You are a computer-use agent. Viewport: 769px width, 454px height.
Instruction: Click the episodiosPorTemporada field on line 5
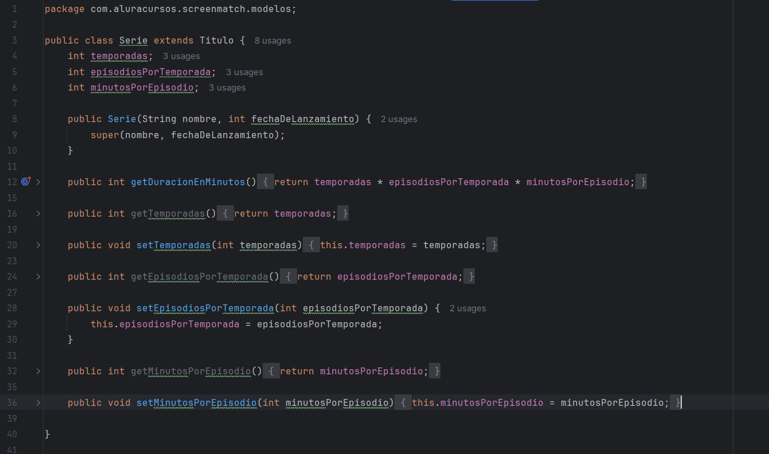151,72
